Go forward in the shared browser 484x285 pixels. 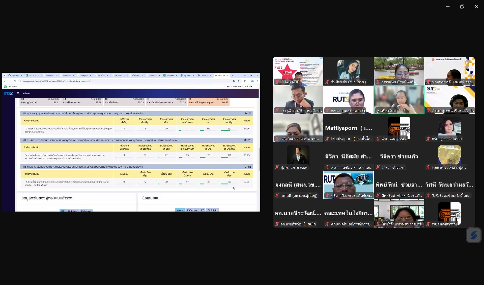coord(10,81)
